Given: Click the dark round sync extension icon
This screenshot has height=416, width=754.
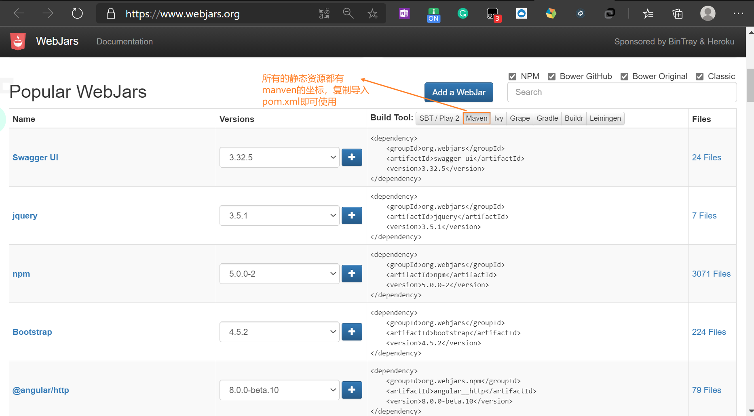Looking at the screenshot, I should 581,14.
